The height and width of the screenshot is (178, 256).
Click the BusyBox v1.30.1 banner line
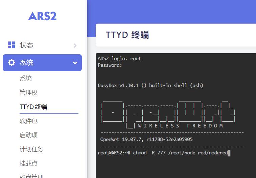(x=150, y=85)
